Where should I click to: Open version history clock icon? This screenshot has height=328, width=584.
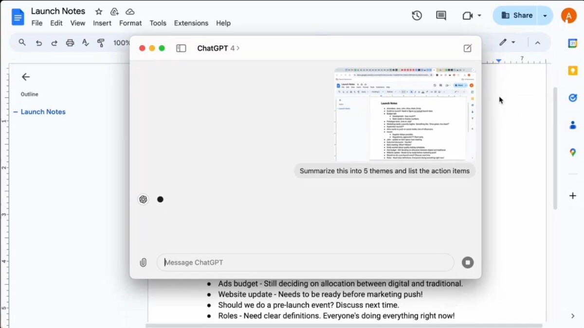click(x=417, y=16)
